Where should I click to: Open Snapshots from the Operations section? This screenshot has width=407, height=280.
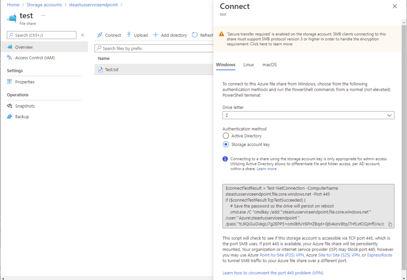pos(25,106)
